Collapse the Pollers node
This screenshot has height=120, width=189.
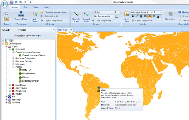point(13,67)
